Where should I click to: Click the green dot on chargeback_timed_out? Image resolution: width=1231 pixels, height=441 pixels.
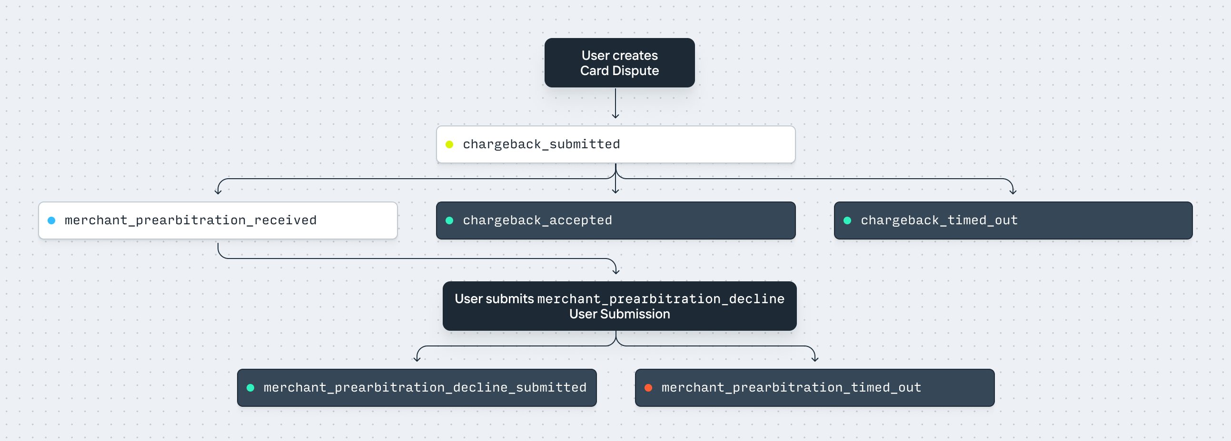pyautogui.click(x=847, y=220)
